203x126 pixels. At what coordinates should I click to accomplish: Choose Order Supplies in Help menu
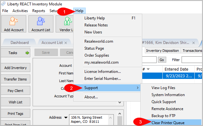[108, 55]
